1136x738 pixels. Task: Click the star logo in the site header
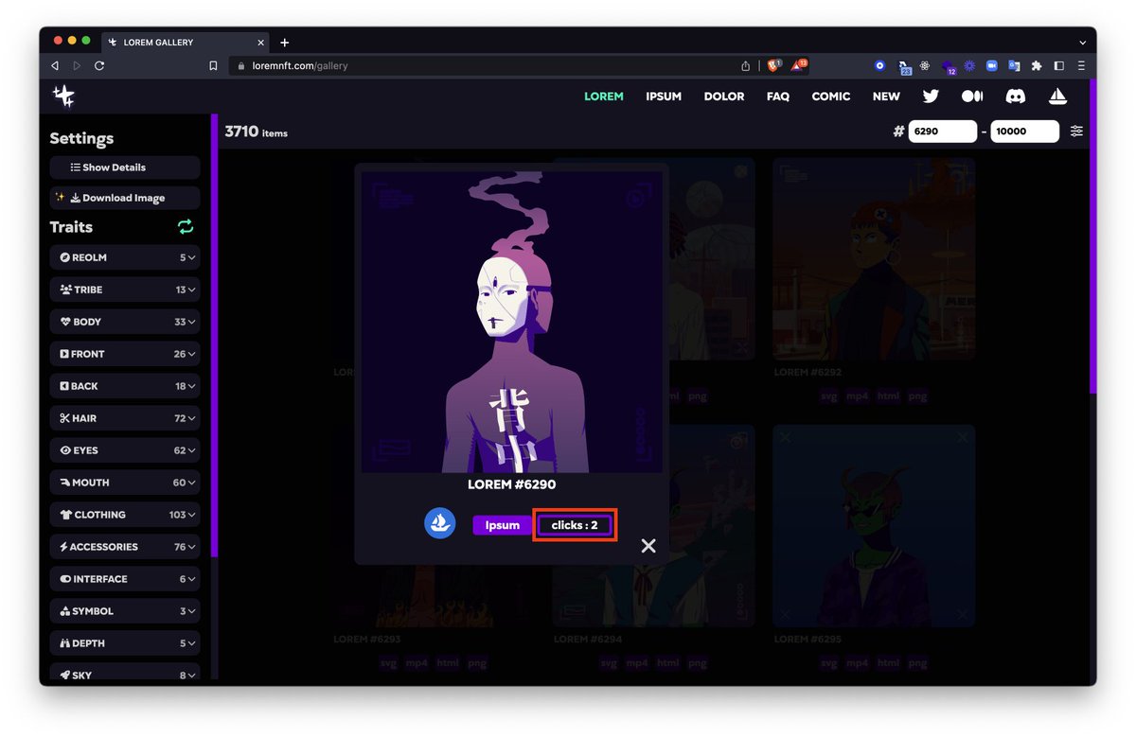coord(63,96)
